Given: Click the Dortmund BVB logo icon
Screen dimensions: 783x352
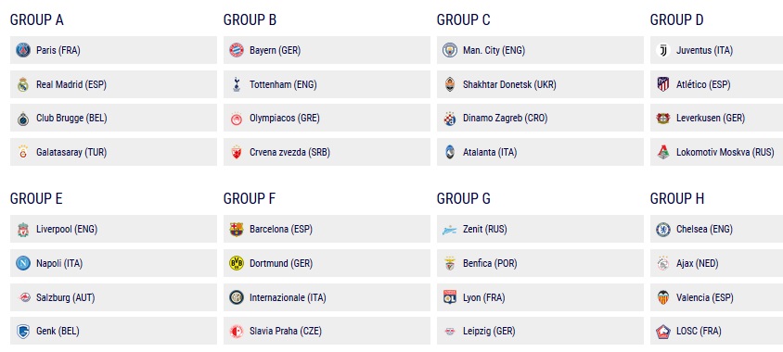Looking at the screenshot, I should [x=237, y=263].
